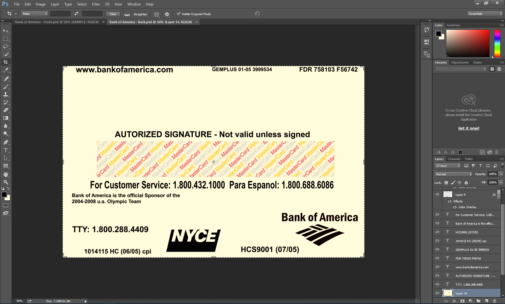Open the Filter menu
The width and height of the screenshot is (505, 304).
click(x=96, y=4)
